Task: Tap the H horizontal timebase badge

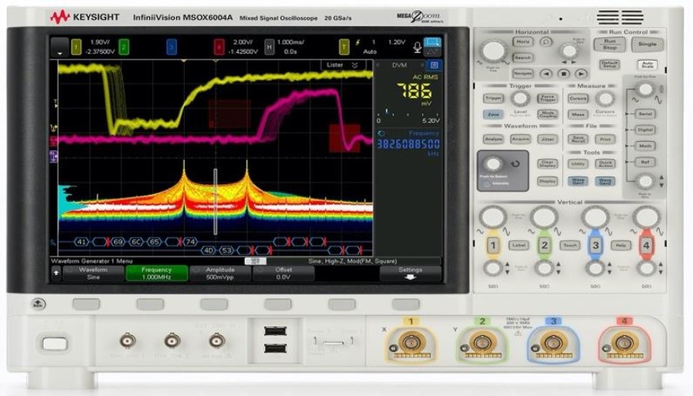Action: pyautogui.click(x=269, y=47)
